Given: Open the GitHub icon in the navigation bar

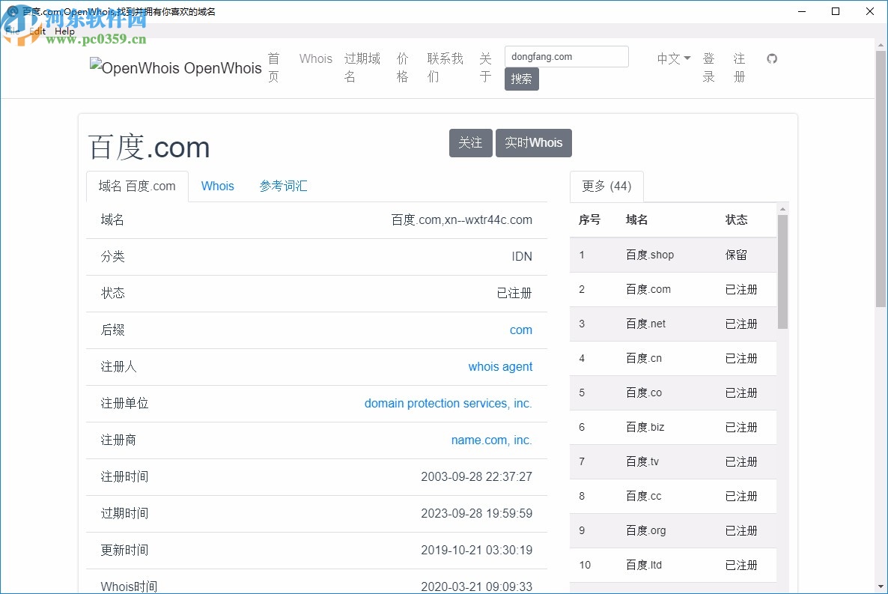Looking at the screenshot, I should (772, 58).
